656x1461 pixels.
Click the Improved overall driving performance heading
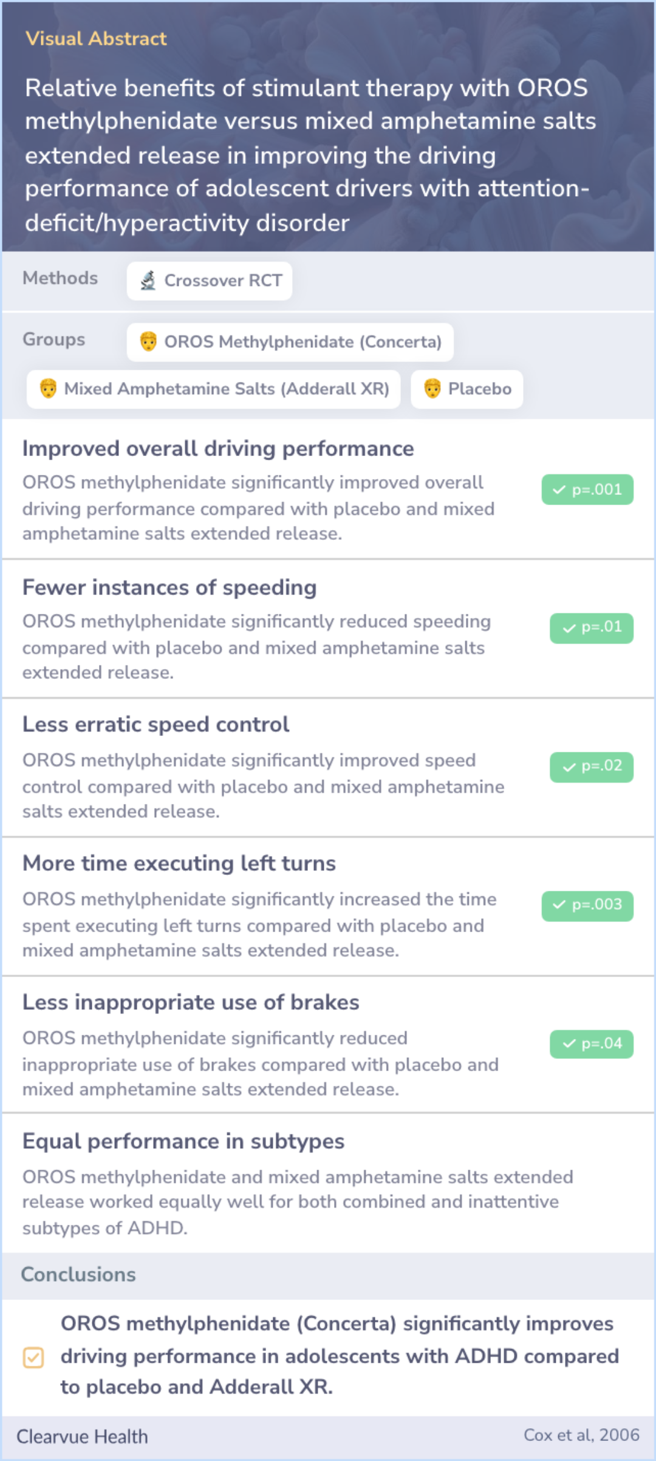point(218,449)
